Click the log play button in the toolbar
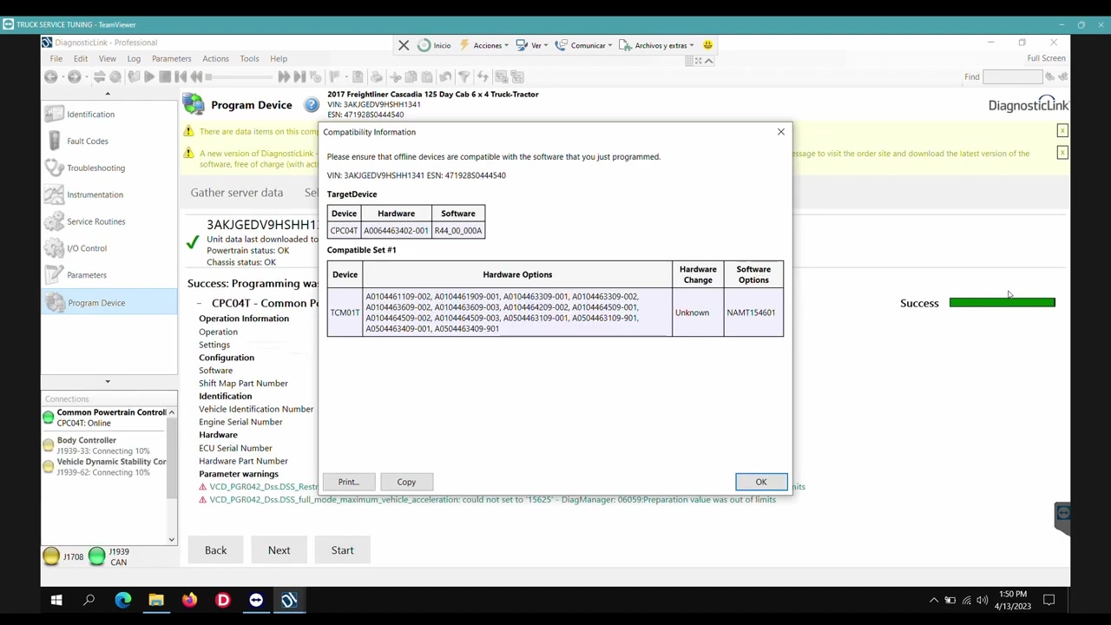 (149, 77)
